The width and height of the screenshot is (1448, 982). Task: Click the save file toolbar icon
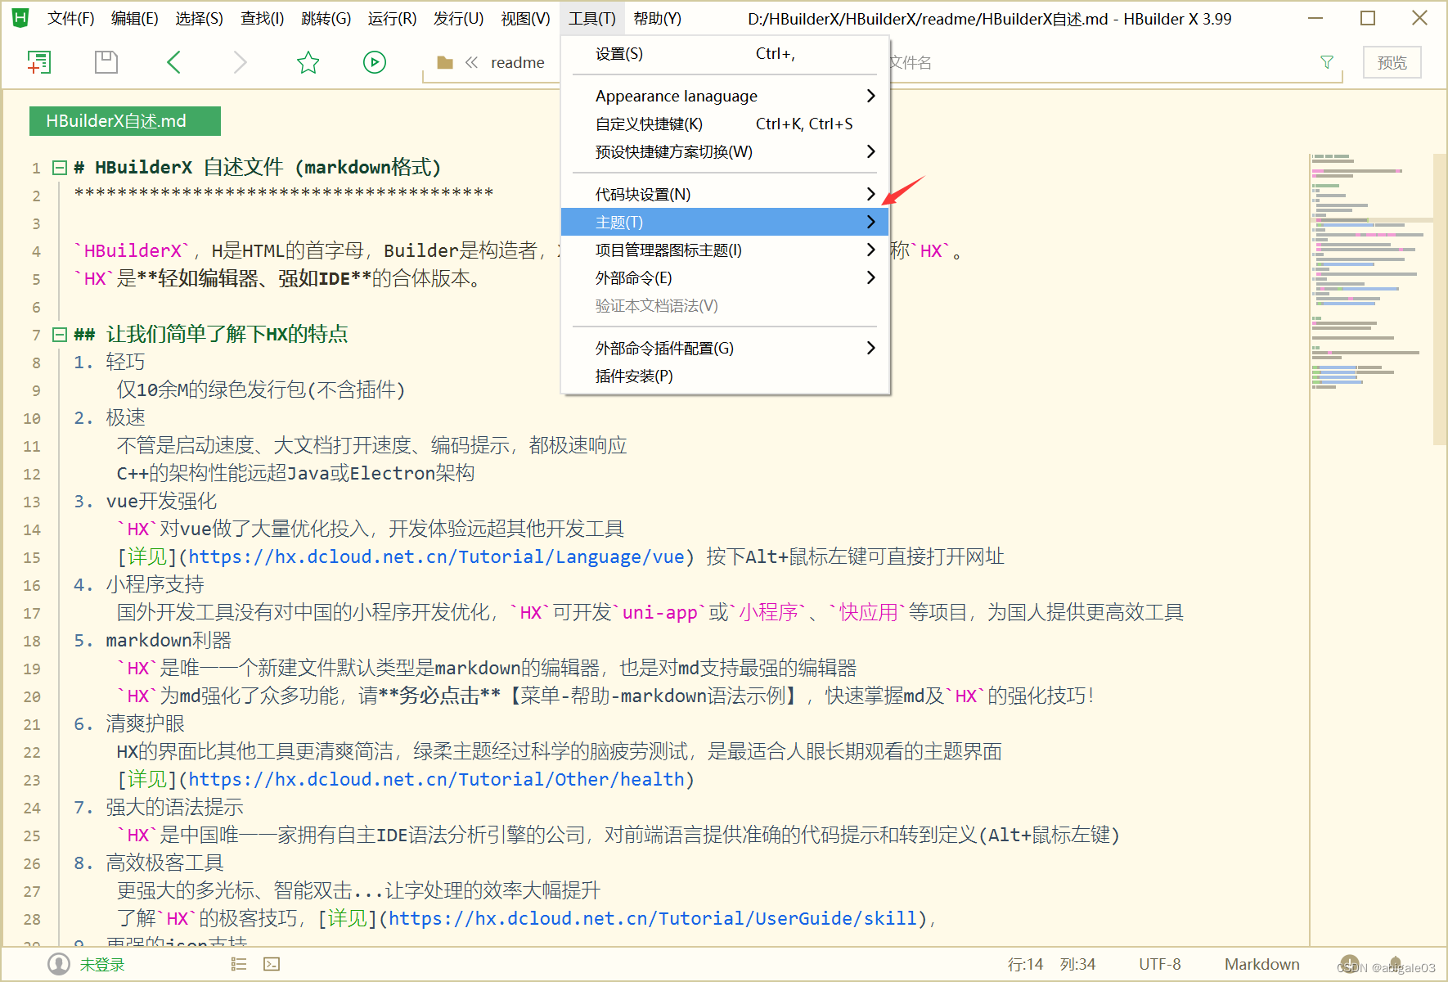(x=106, y=62)
